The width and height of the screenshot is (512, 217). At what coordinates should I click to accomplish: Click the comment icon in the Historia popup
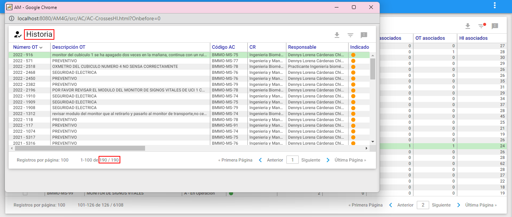click(x=364, y=35)
